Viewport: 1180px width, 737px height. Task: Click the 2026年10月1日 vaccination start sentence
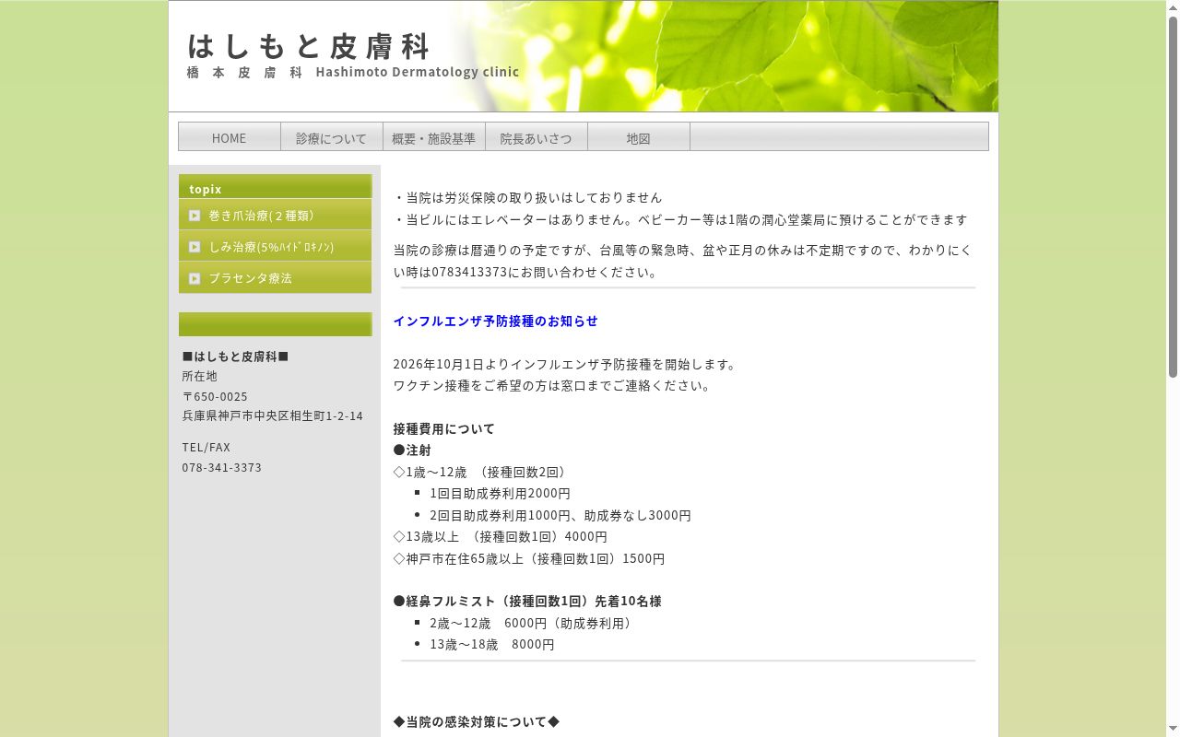(566, 364)
